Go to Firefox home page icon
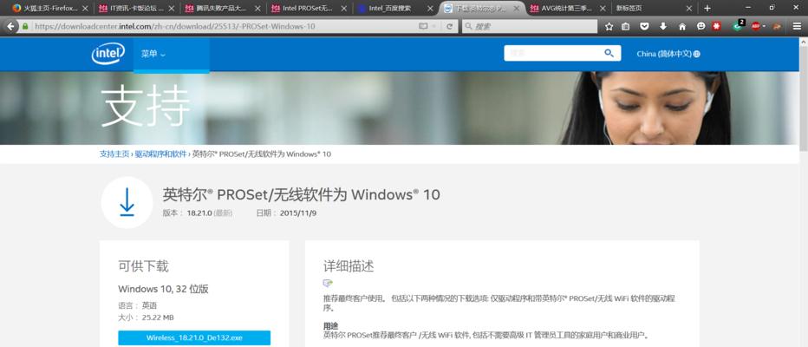 (682, 26)
